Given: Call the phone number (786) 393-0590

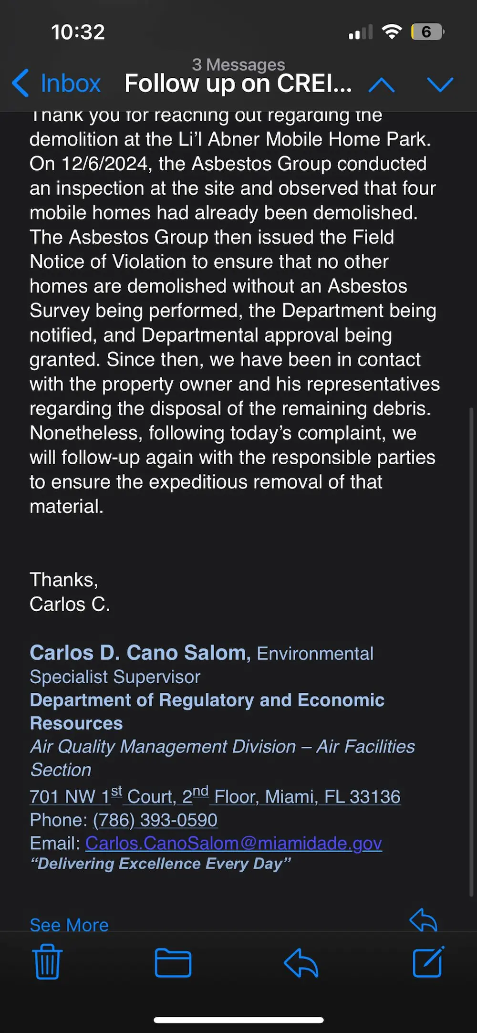Looking at the screenshot, I should coord(155,820).
